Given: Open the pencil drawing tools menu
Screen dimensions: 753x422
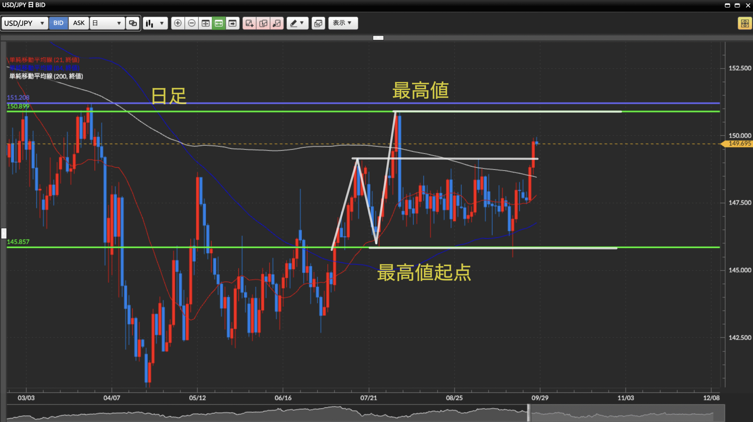Looking at the screenshot, I should [x=297, y=23].
